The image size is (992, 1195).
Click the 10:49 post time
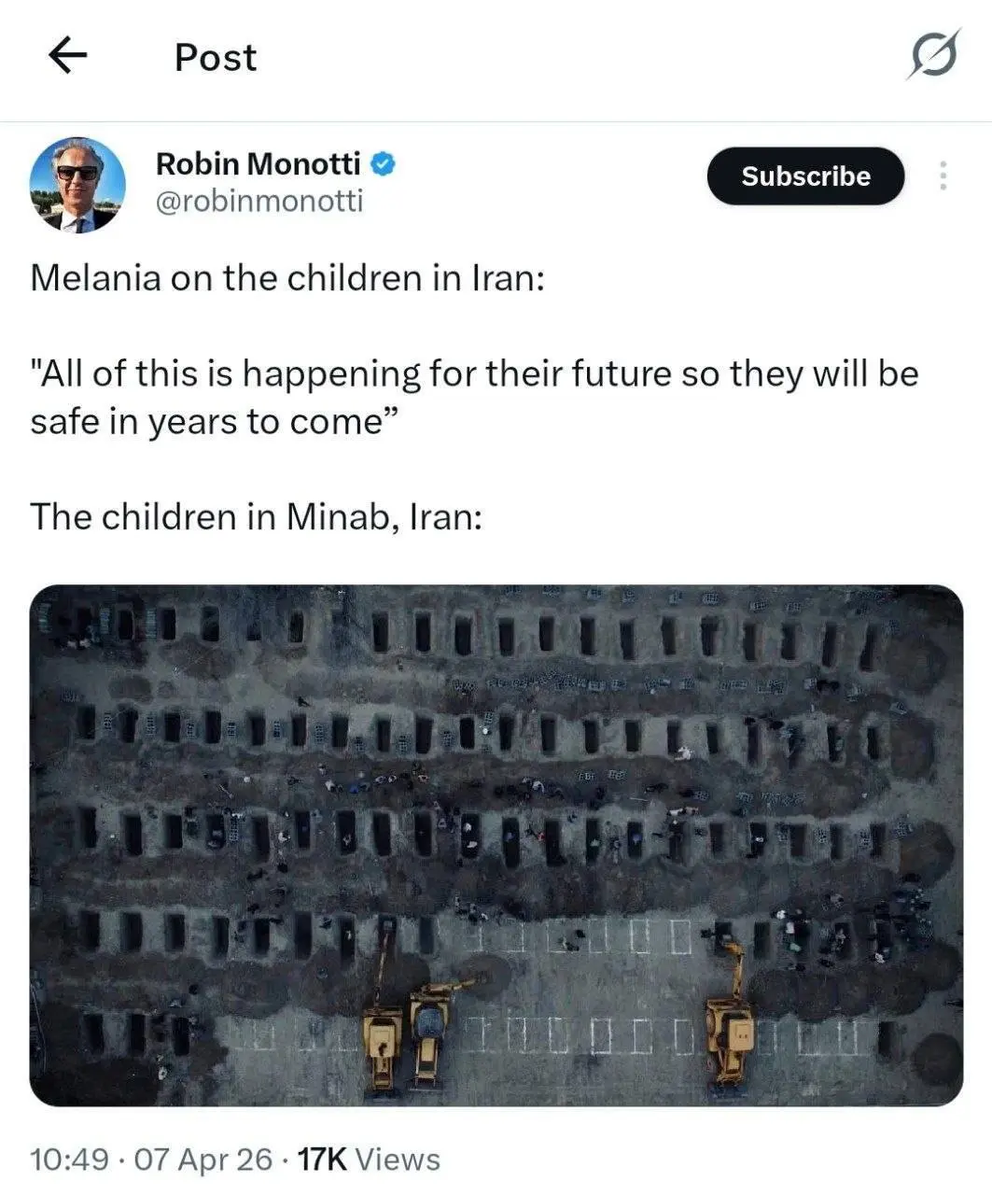69,1160
